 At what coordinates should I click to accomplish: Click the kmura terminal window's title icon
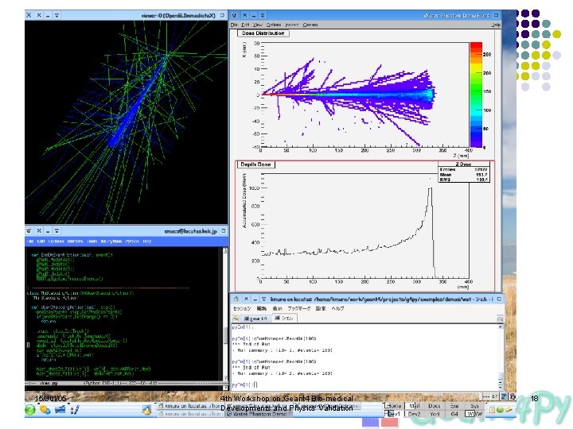(x=236, y=300)
